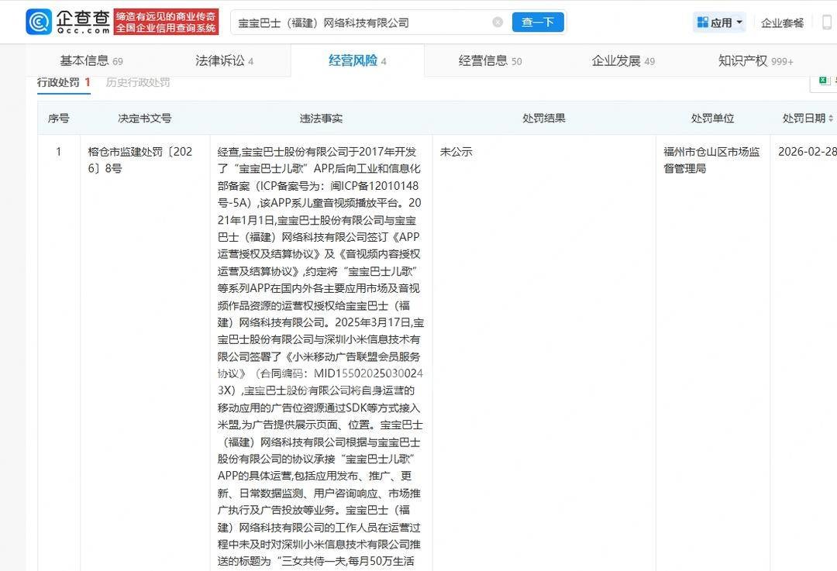
Task: Select the 行政处罚 sub-tab
Action: tap(64, 82)
